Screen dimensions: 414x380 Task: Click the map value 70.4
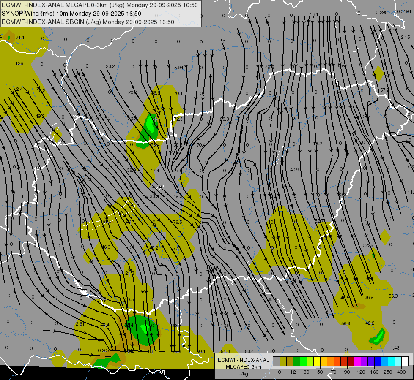(201, 145)
